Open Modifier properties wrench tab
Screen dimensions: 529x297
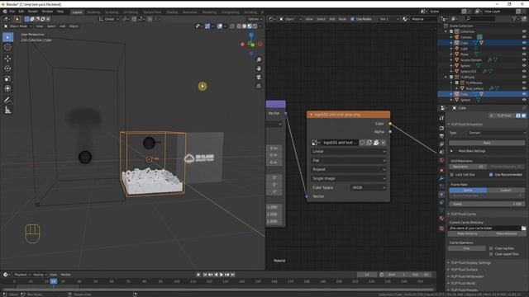[441, 178]
